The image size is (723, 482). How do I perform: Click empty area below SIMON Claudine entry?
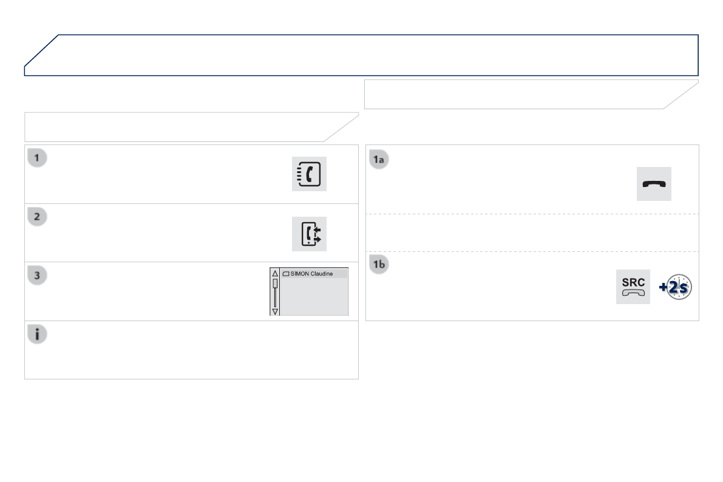[314, 297]
